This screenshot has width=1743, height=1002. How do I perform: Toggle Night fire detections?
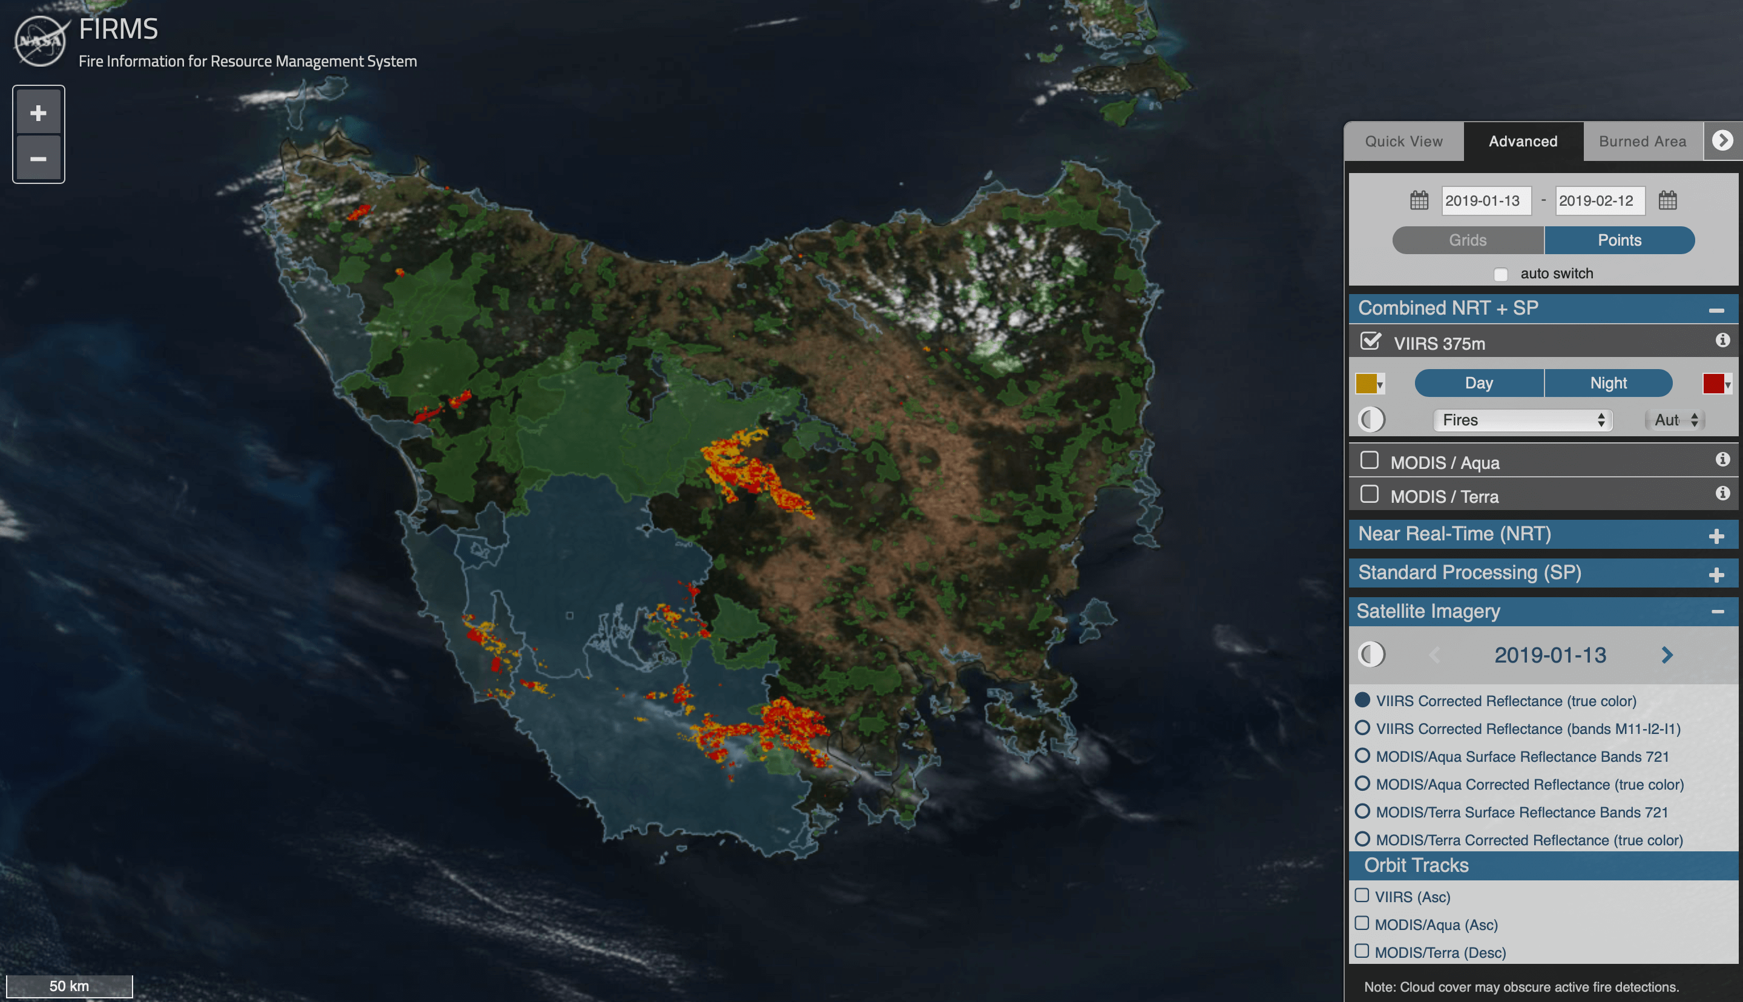coord(1608,382)
